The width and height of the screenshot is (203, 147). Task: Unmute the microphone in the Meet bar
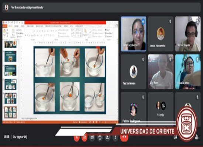click(77, 137)
